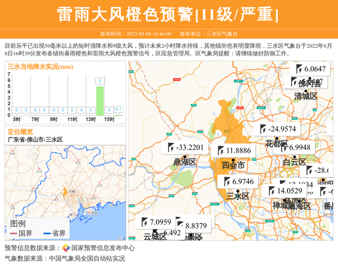The height and width of the screenshot is (265, 338).
Task: Click the 三水区 label on the main map
Action: [237, 196]
